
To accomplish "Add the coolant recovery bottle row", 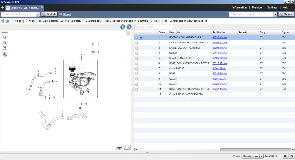I will pyautogui.click(x=137, y=38).
